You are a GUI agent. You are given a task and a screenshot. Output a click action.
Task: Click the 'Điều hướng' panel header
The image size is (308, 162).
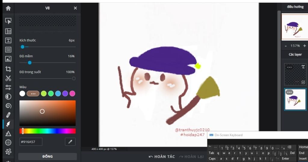point(295,7)
